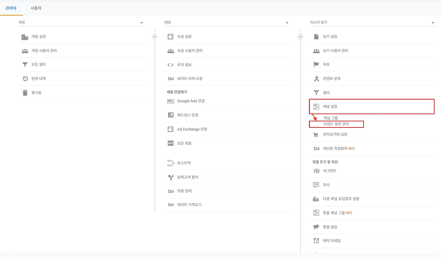Click the merge icon beside 콘텐츠 분류
This screenshot has width=442, height=257.
tap(316, 79)
